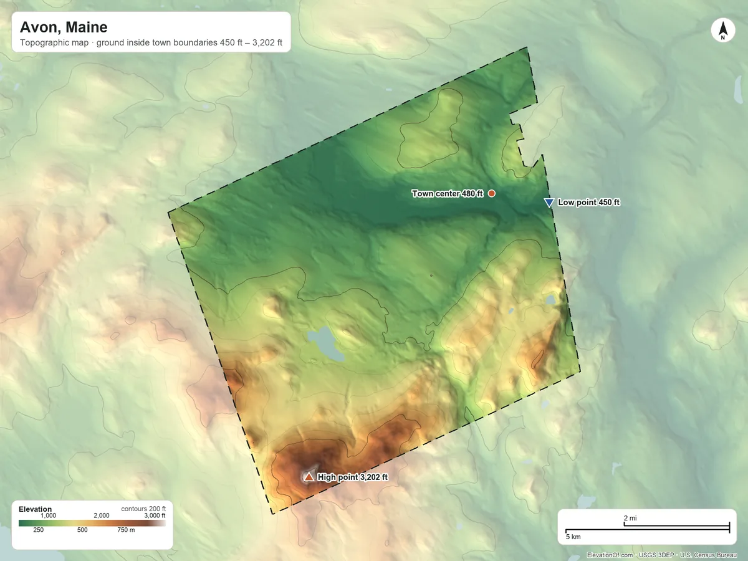Click the large pond inside town boundary
Image resolution: width=748 pixels, height=561 pixels.
coord(325,343)
